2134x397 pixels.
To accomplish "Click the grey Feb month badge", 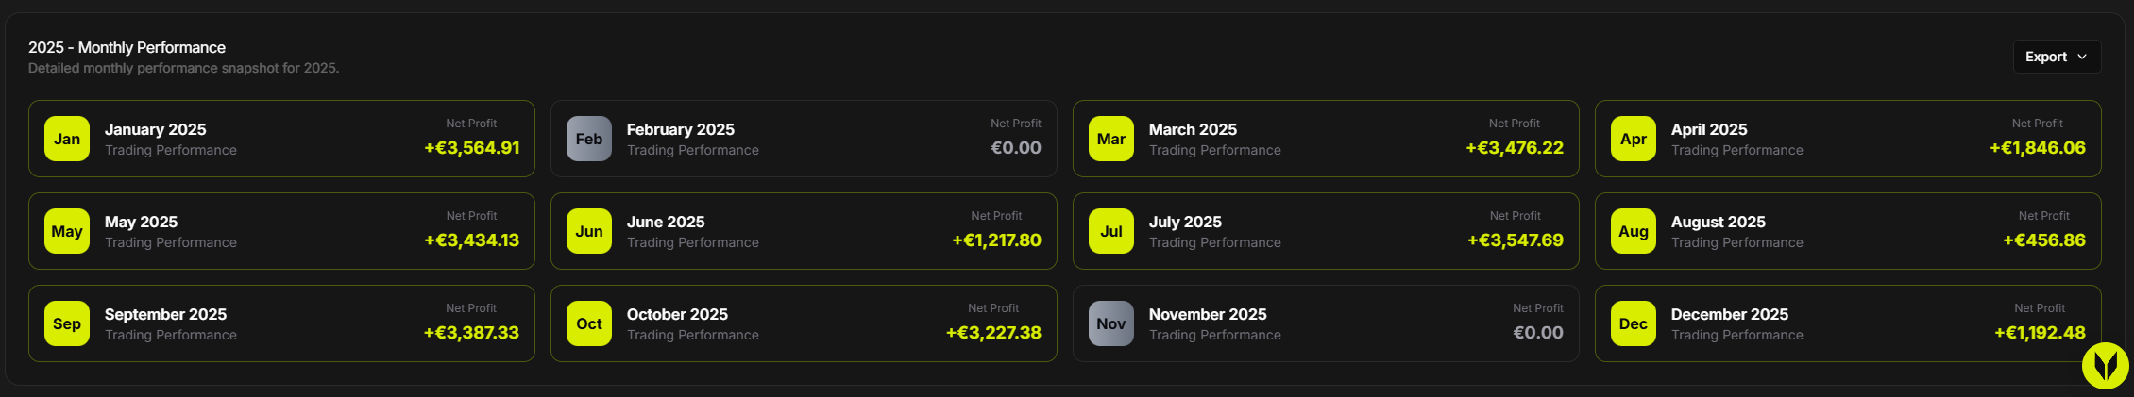I will (589, 139).
